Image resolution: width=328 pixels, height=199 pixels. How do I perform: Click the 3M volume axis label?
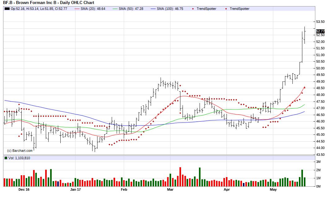(x=318, y=162)
